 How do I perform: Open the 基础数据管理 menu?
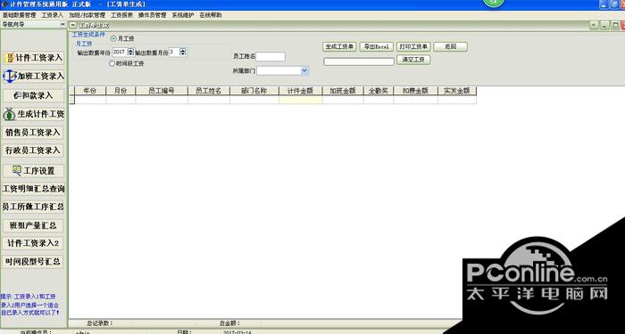(19, 15)
